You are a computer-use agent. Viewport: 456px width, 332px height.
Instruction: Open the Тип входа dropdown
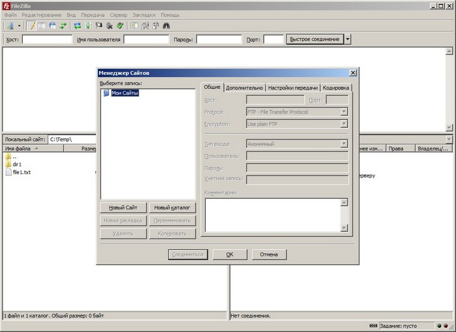(297, 143)
